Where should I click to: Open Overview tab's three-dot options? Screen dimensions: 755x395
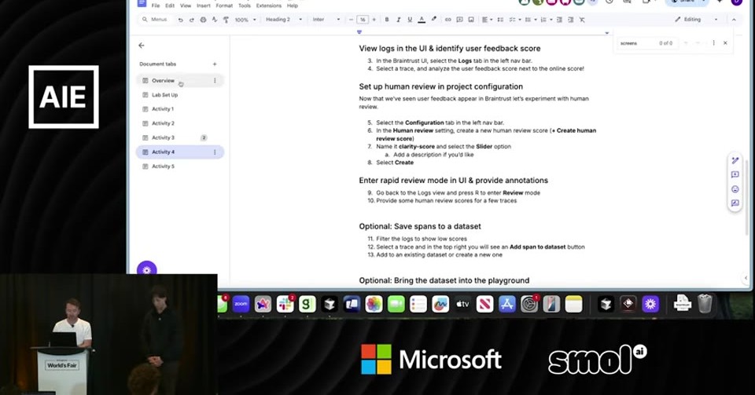[215, 81]
